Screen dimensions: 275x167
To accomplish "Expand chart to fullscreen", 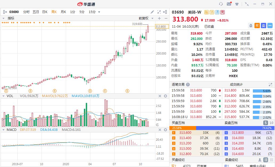I will [159, 12].
